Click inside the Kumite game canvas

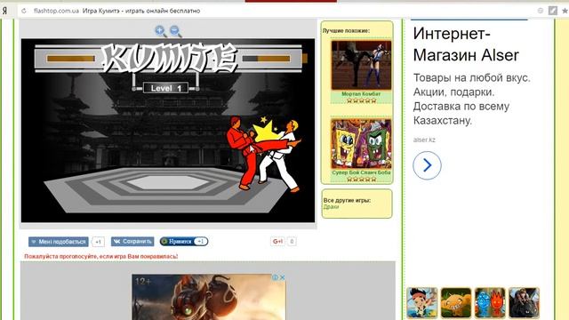pos(168,131)
